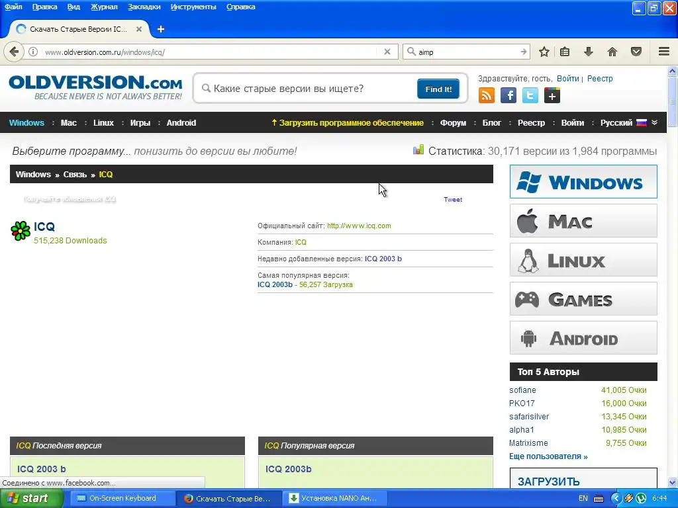This screenshot has height=508, width=678.
Task: Open the Закладки menu
Action: point(144,7)
